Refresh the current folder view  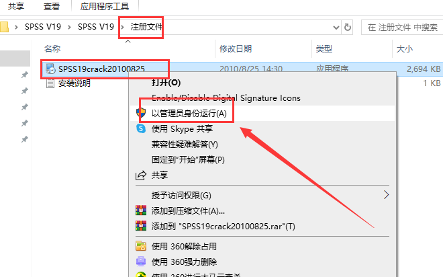[348, 28]
